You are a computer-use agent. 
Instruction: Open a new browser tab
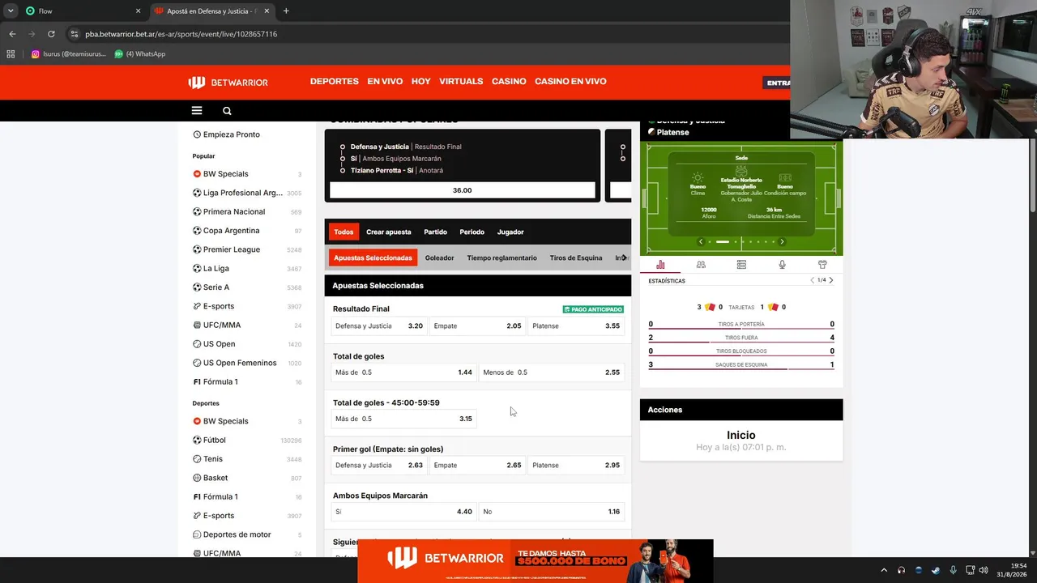[x=286, y=11]
